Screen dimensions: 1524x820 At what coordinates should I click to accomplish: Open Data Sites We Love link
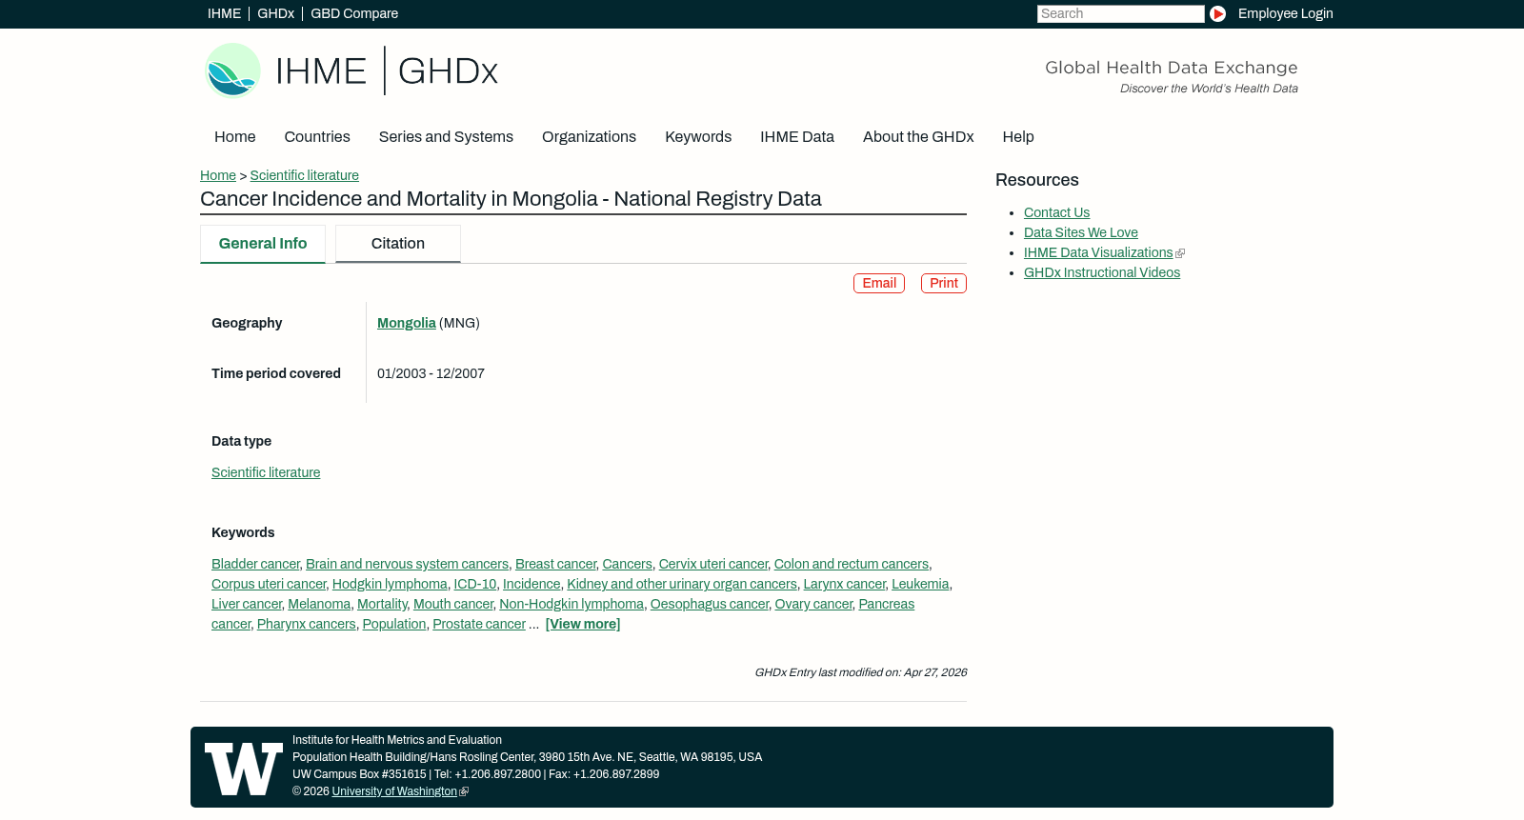click(1080, 232)
